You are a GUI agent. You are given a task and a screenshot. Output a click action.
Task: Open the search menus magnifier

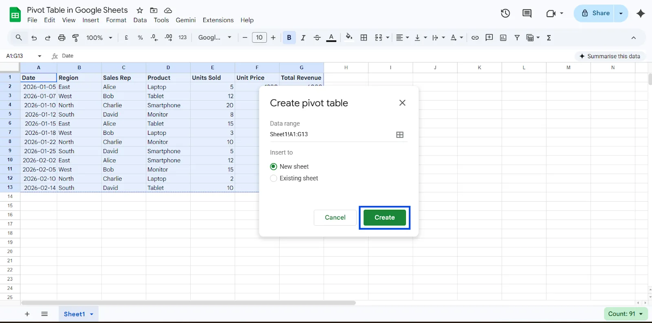pyautogui.click(x=19, y=37)
